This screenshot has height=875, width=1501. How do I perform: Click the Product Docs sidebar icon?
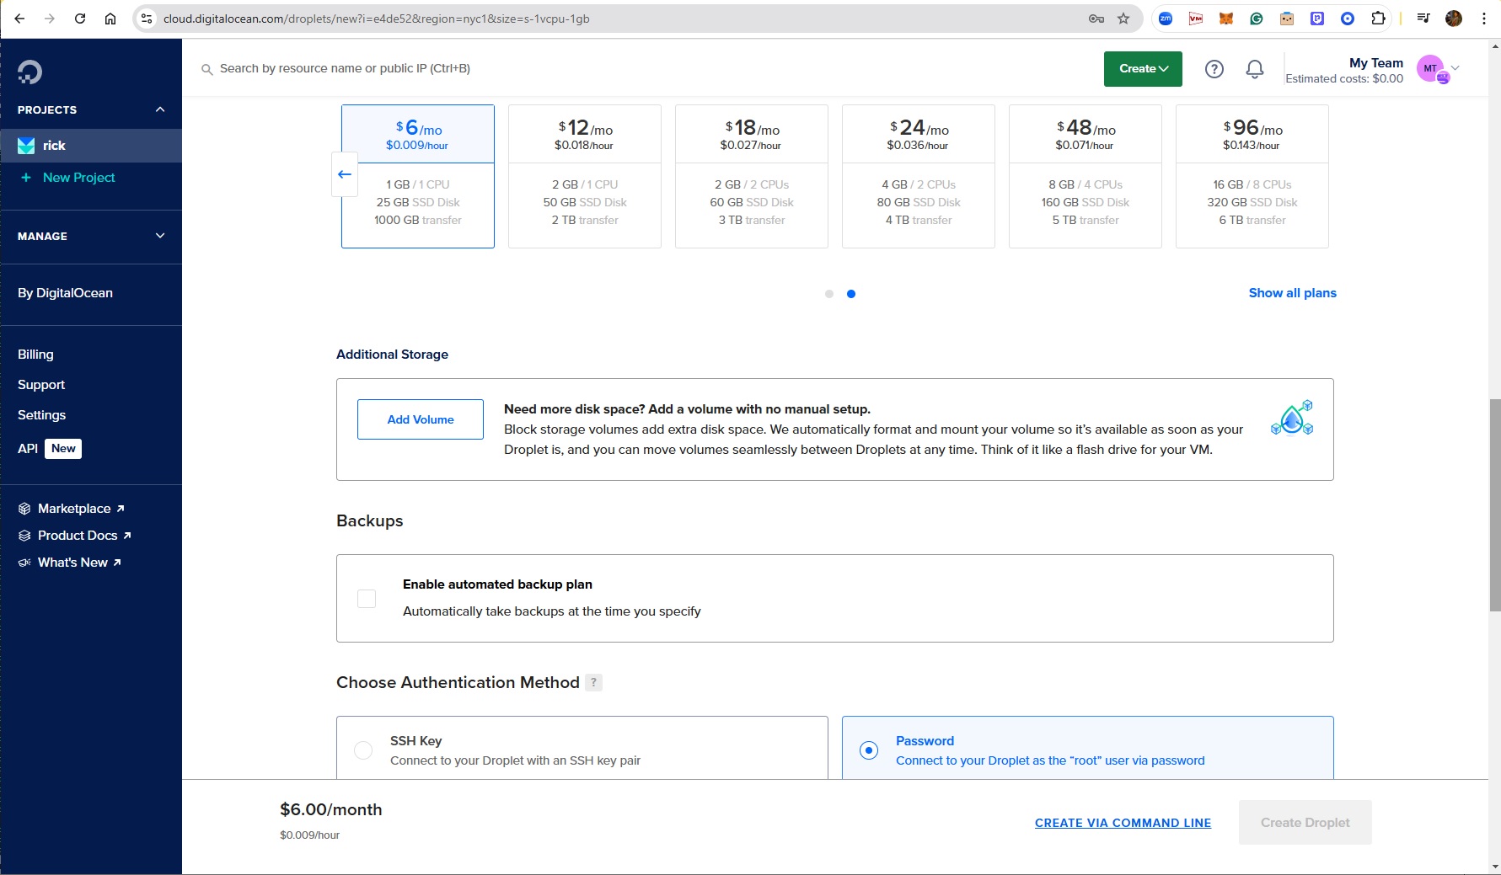coord(24,536)
